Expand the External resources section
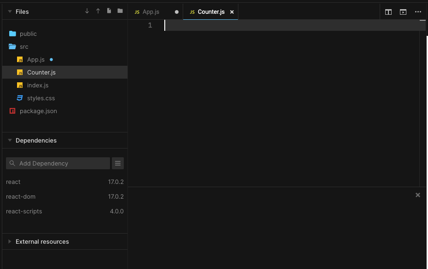428x269 pixels. tap(9, 241)
